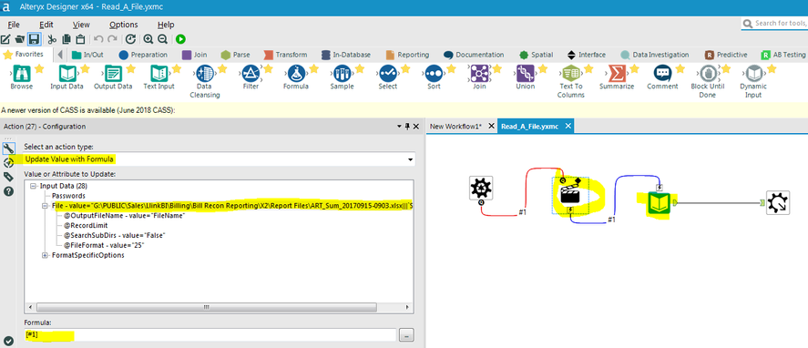This screenshot has height=348, width=808.
Task: Switch to the Preparation tool category
Action: tap(143, 54)
